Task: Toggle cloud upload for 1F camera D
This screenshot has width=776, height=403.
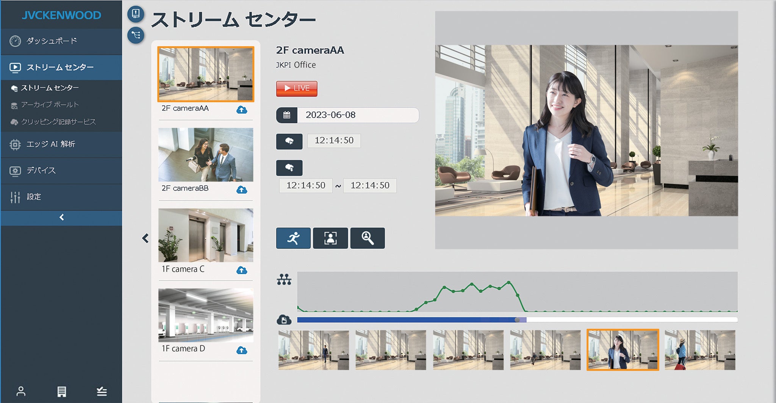Action: [242, 351]
